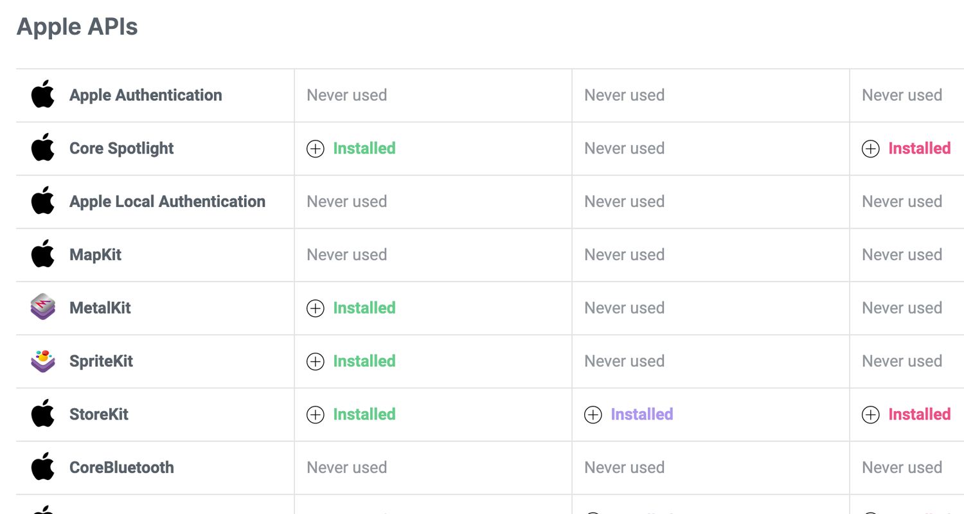Expand plus circle by green Installed, StoreKit

(316, 415)
